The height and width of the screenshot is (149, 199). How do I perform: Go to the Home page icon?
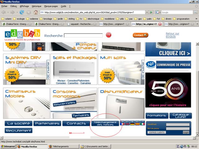(x=36, y=12)
